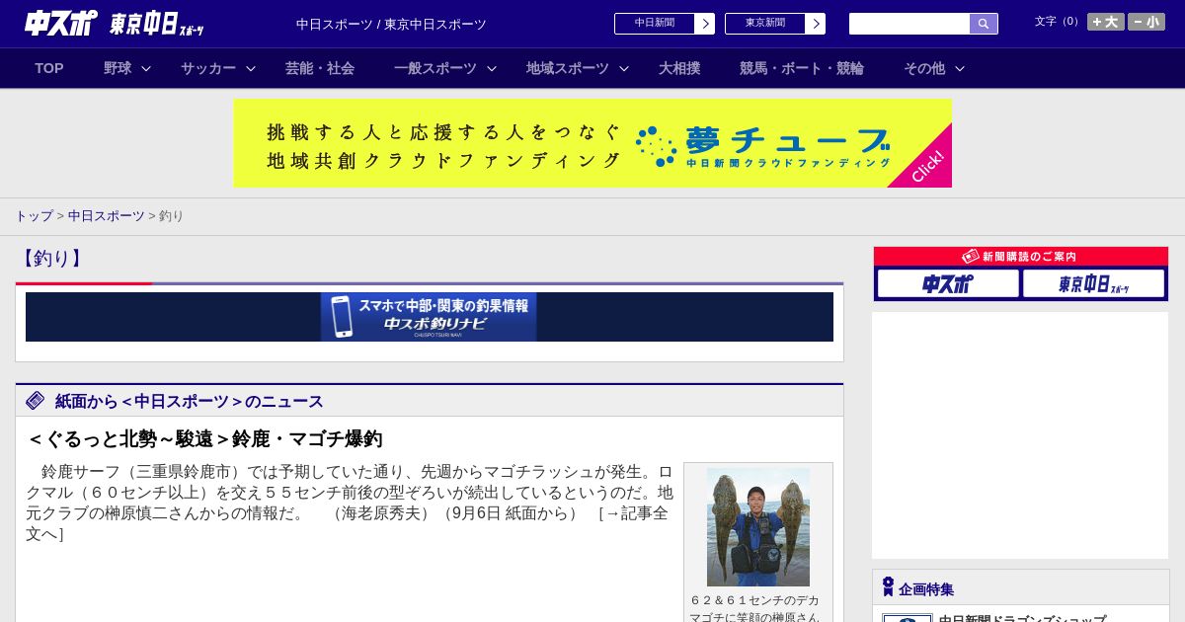The height and width of the screenshot is (622, 1185).
Task: Click the 東京中日スポーツ subscription button in sidebar
Action: (x=1093, y=283)
